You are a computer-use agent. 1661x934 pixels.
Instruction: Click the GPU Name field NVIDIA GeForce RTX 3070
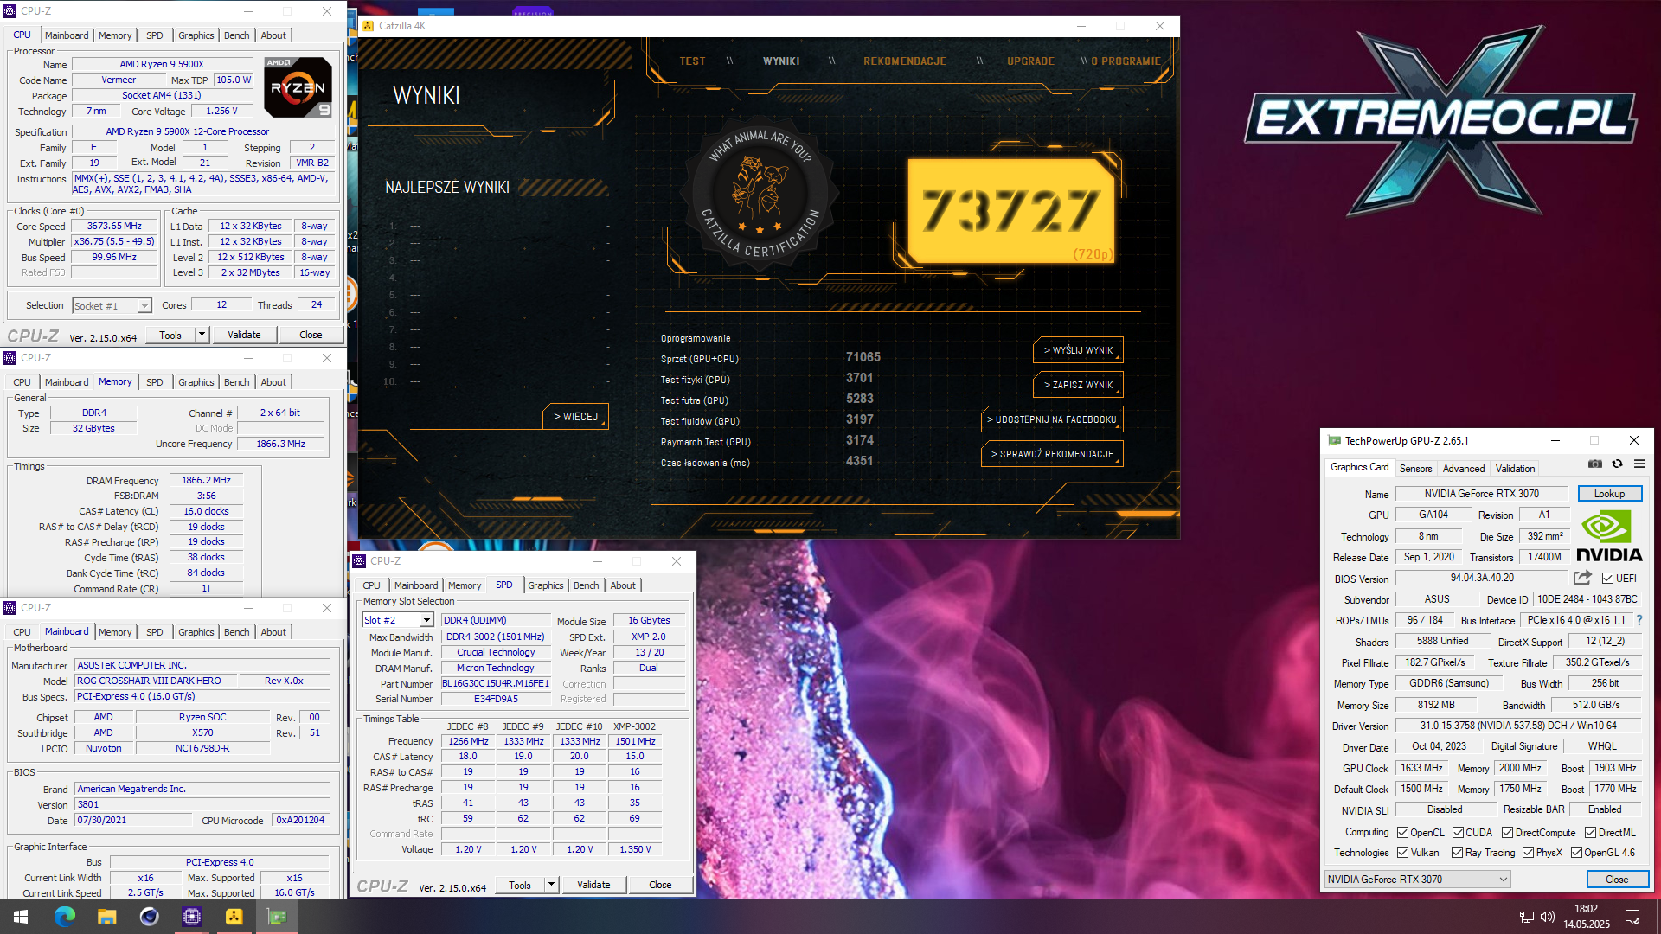click(1481, 494)
